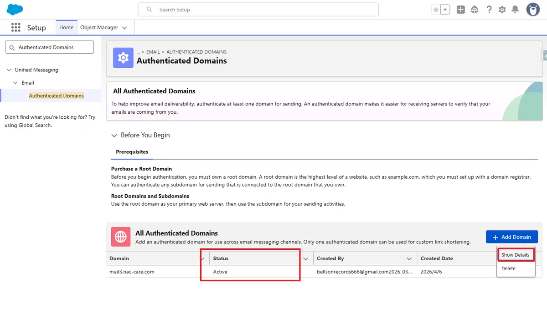This screenshot has width=547, height=313.
Task: Select the Object Manager tab
Action: tap(99, 27)
